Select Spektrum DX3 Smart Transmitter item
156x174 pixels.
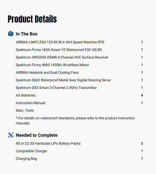pyautogui.click(x=56, y=88)
